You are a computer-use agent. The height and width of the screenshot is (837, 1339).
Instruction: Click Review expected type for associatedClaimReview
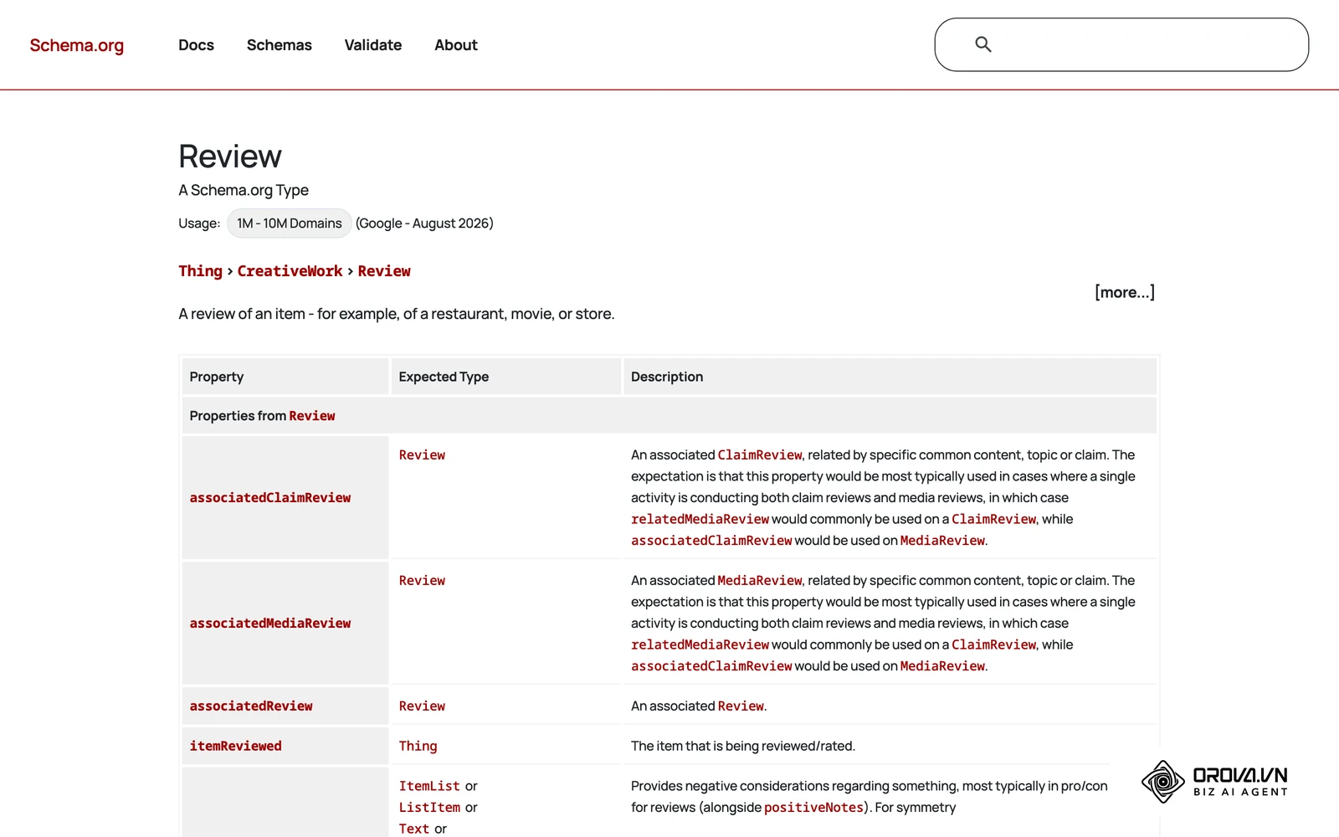pyautogui.click(x=422, y=455)
